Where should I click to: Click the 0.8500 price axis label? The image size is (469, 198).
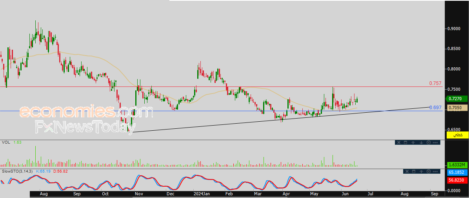454,49
